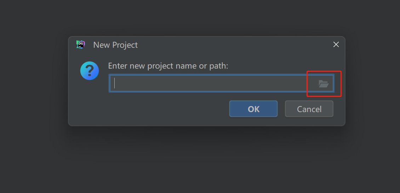Click the folder browse icon
Screen dimensions: 400x193
[x=324, y=84]
